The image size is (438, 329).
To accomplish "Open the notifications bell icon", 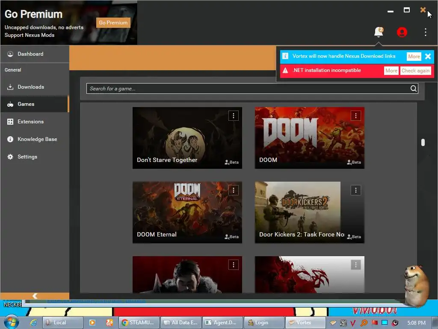I will coord(379,32).
